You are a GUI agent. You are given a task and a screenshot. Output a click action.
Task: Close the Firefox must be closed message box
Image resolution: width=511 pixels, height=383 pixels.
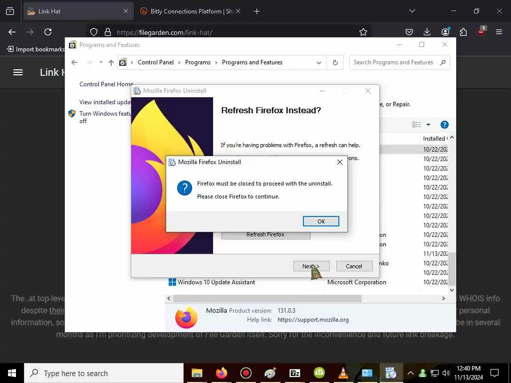point(339,162)
